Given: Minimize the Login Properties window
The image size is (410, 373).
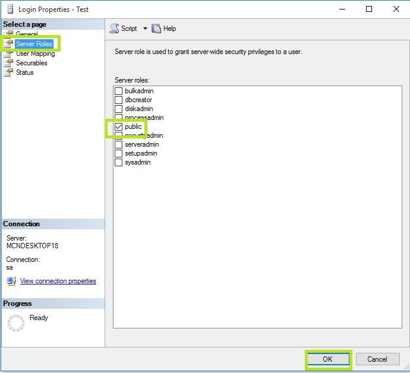Looking at the screenshot, I should click(342, 9).
